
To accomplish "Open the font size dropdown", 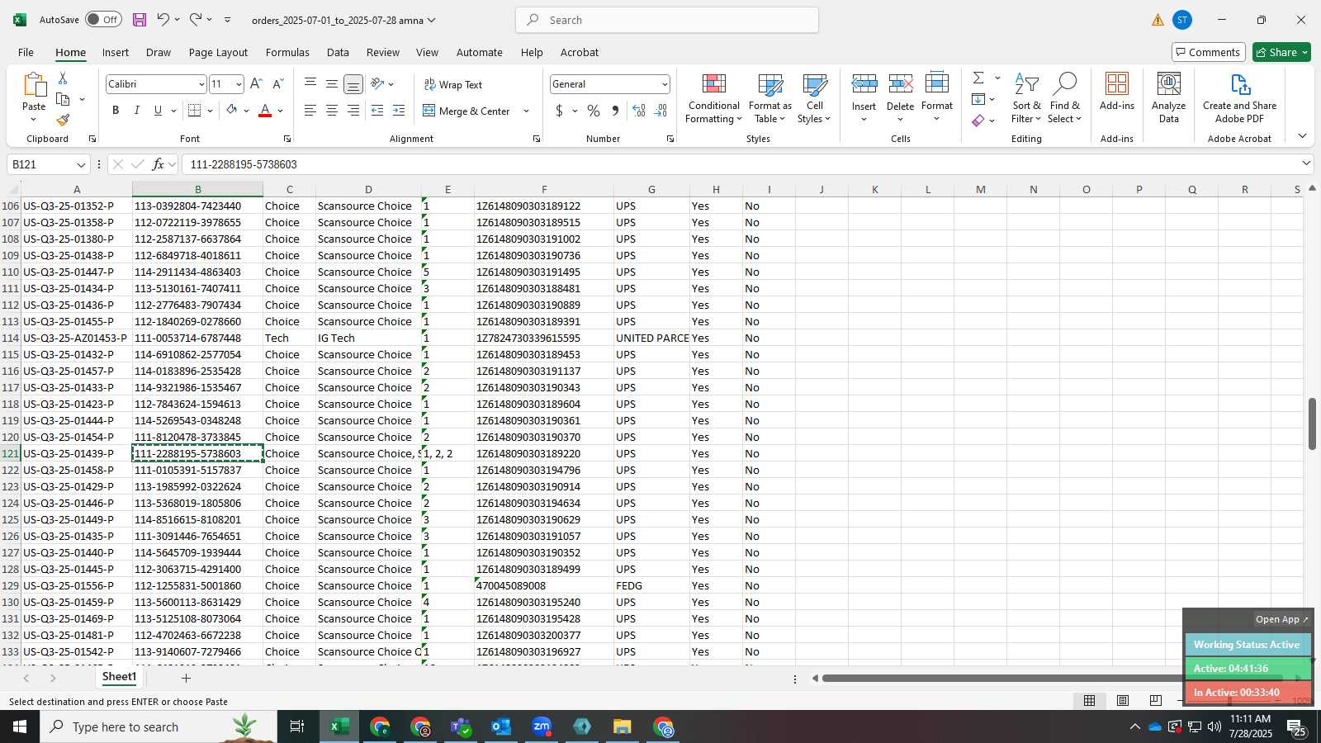I will tap(239, 84).
